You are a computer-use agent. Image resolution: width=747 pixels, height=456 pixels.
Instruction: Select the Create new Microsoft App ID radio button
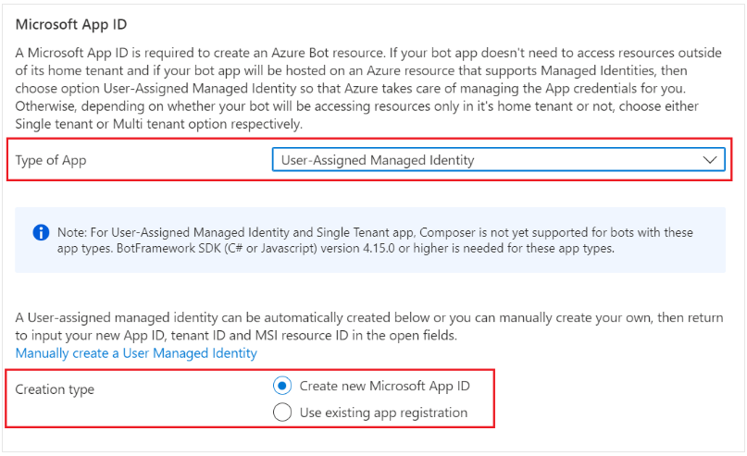282,386
